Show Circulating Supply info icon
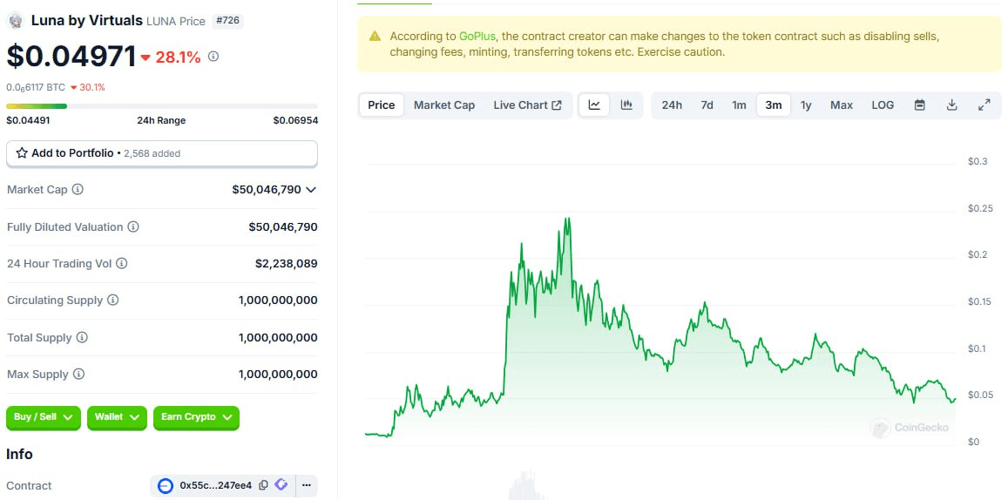1008x500 pixels. [112, 301]
